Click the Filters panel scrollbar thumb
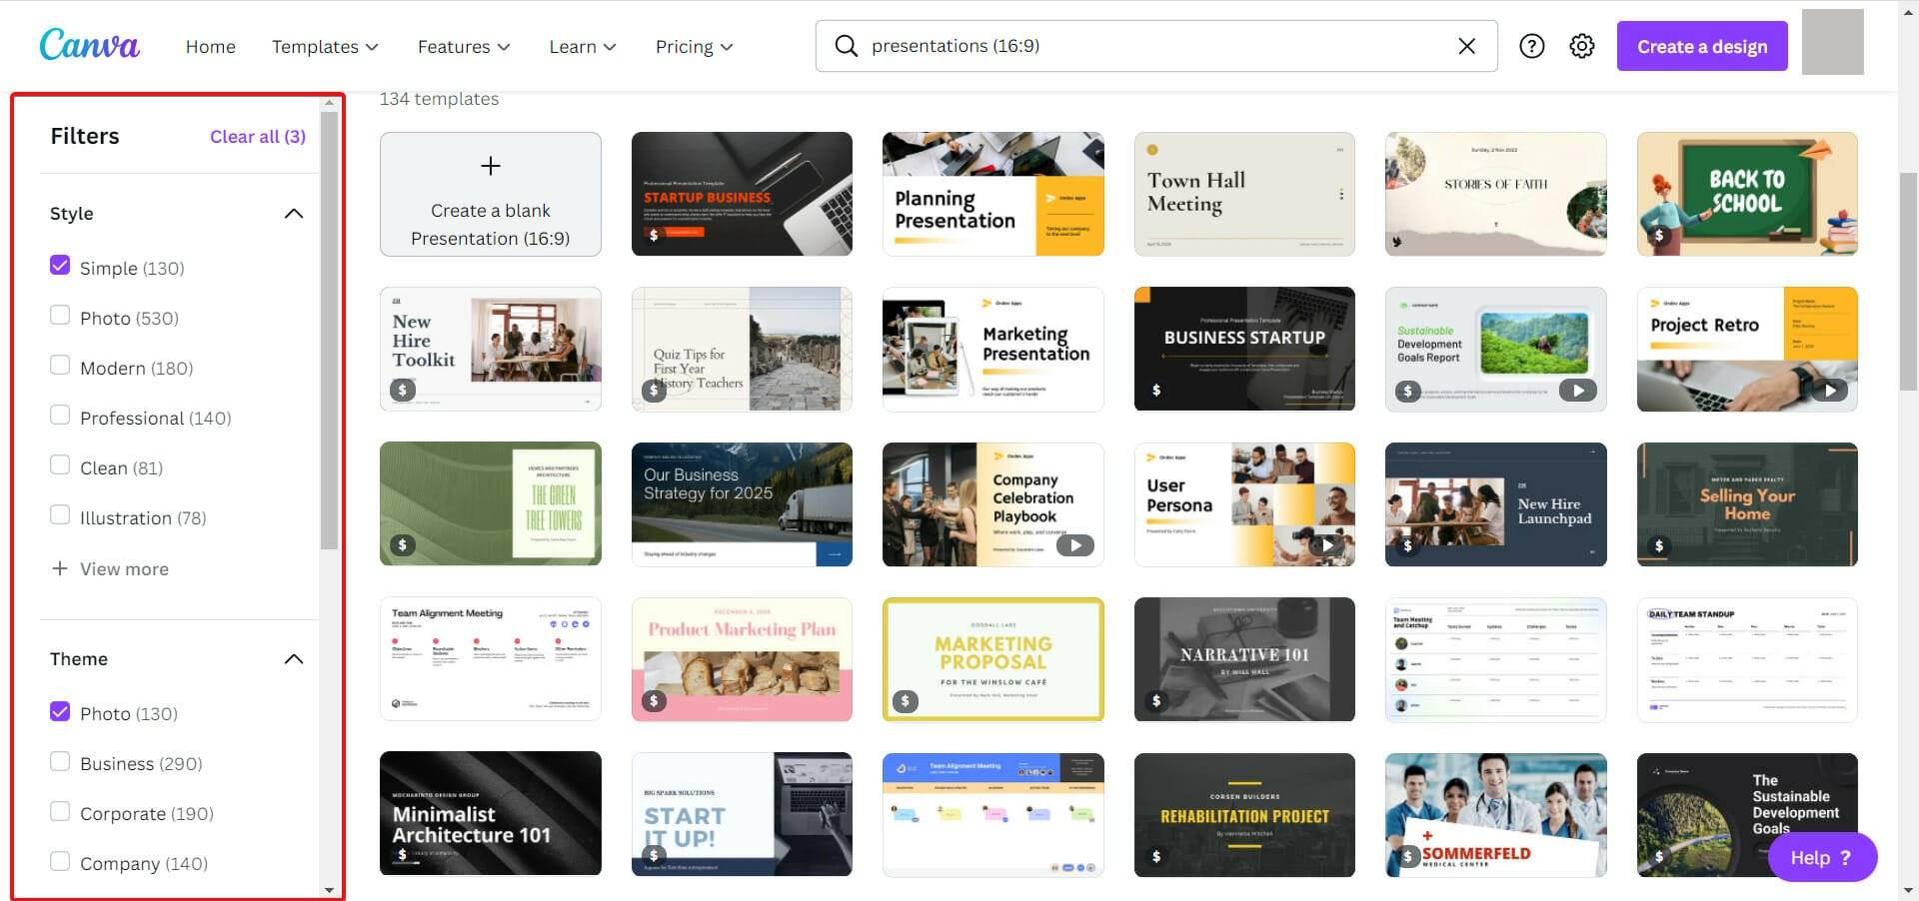The width and height of the screenshot is (1919, 901). pos(329,330)
